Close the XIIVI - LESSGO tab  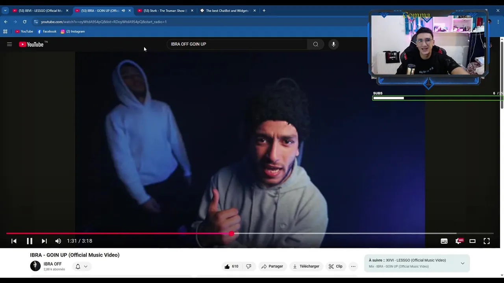[x=67, y=11]
